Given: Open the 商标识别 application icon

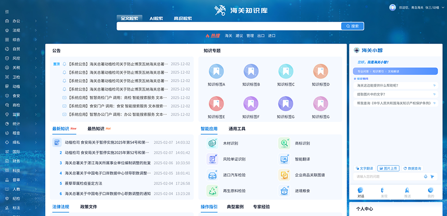Looking at the screenshot, I should [284, 143].
